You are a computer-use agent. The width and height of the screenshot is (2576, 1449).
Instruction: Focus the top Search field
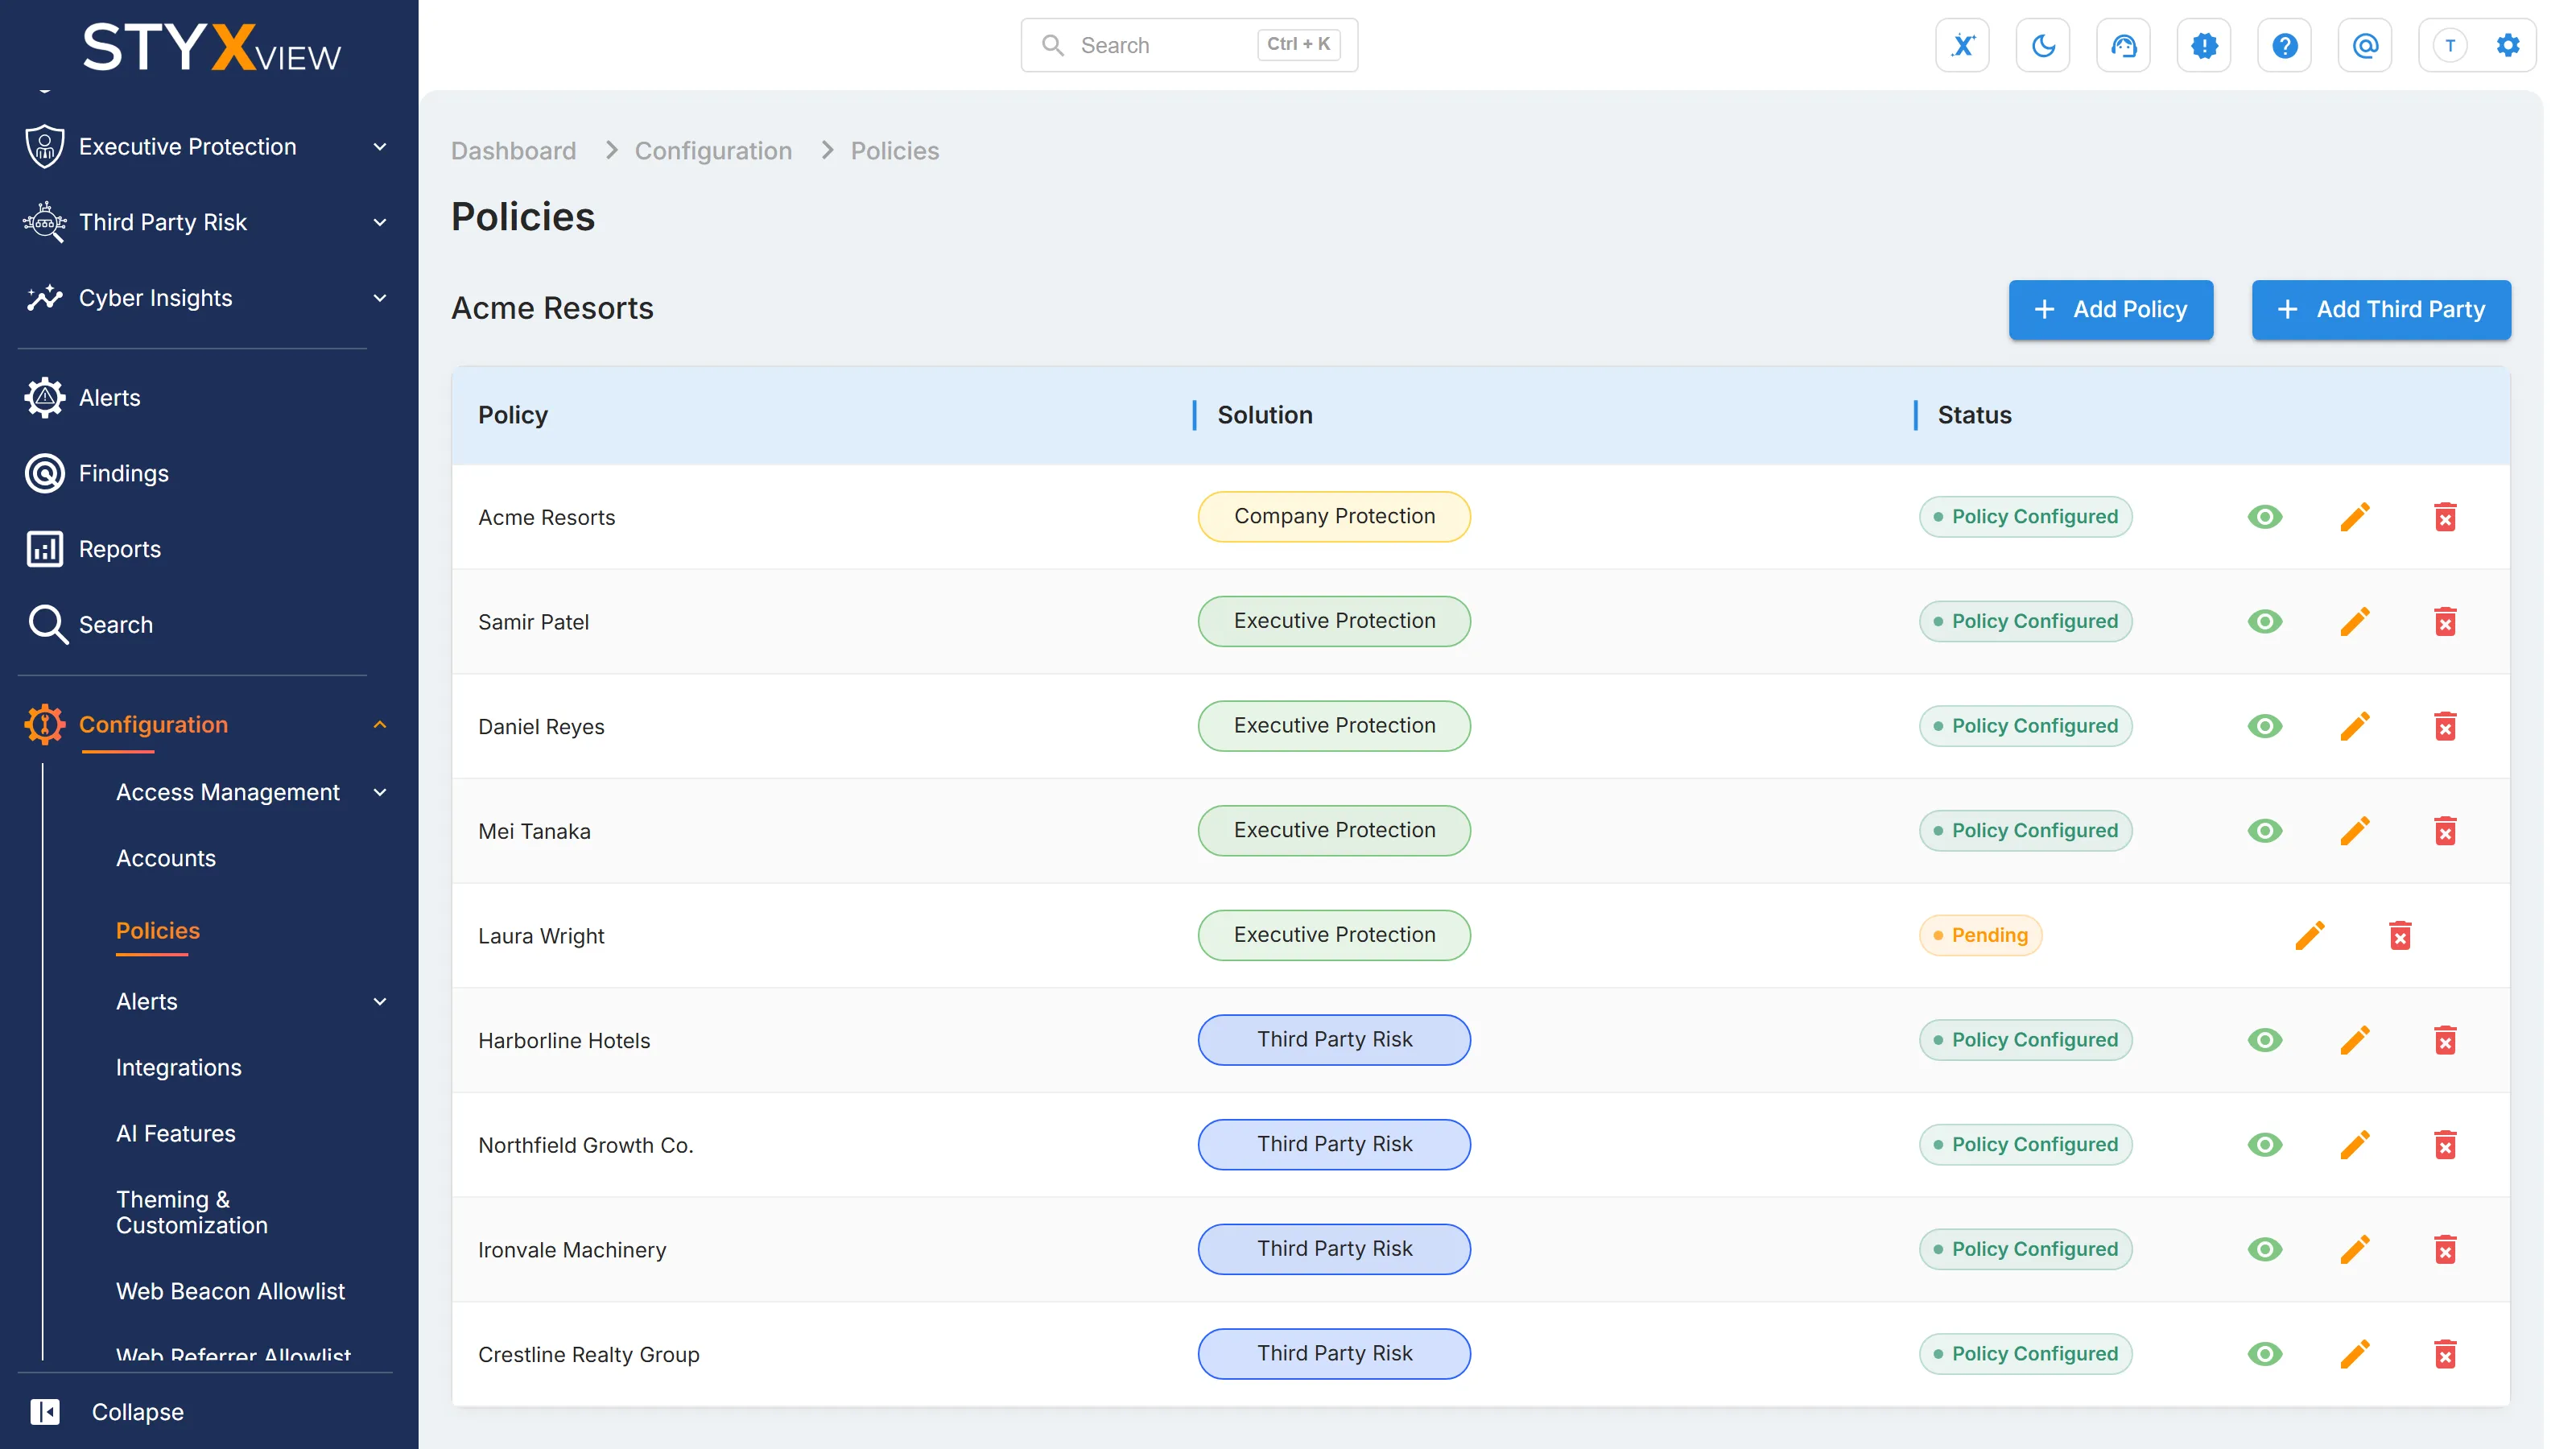(1189, 45)
